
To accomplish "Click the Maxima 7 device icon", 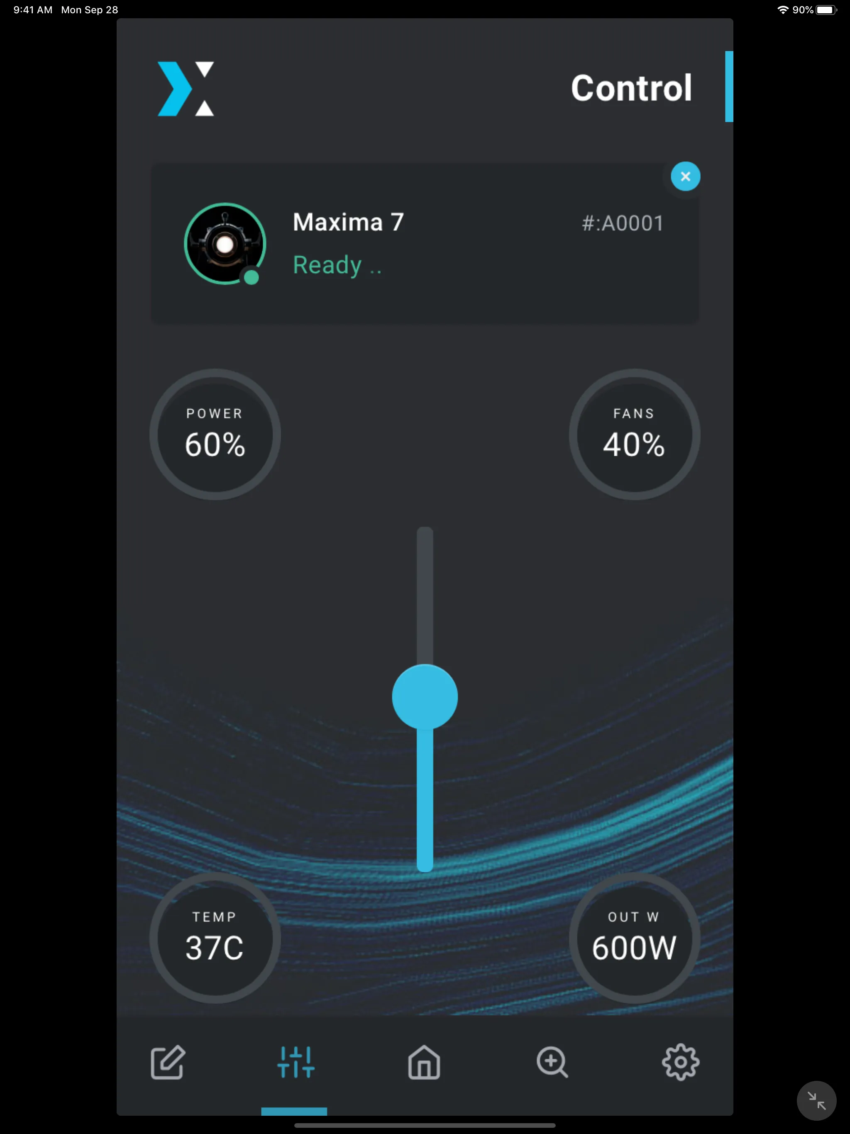I will 225,243.
